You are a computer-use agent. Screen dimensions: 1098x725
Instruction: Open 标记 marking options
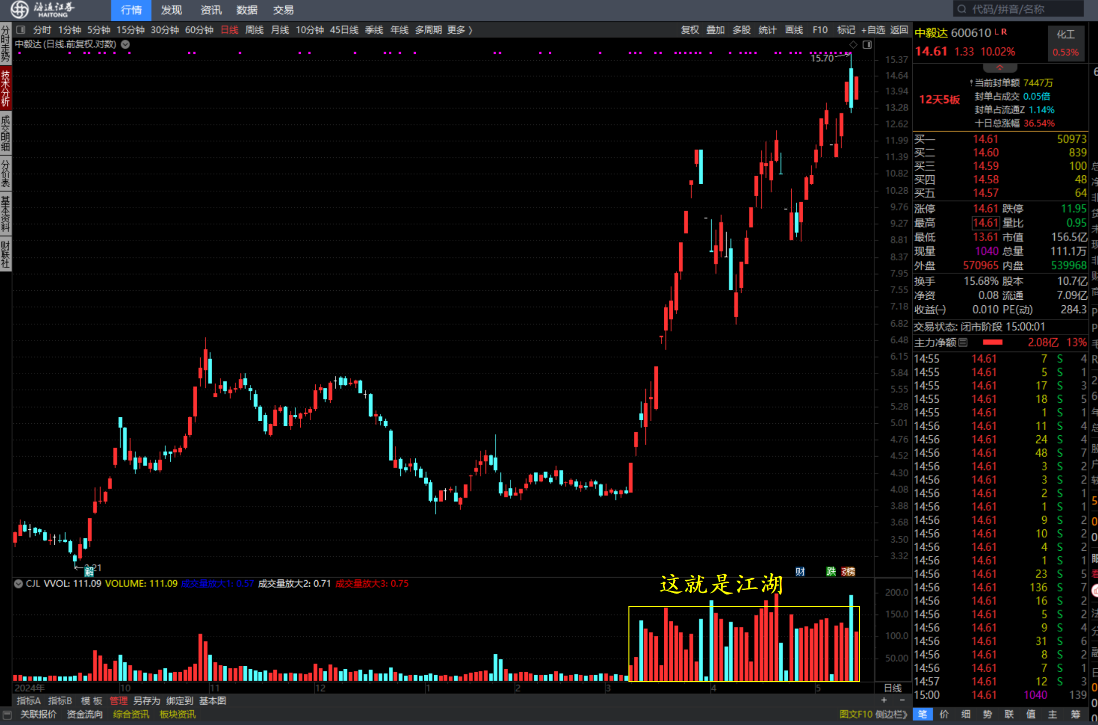point(846,30)
